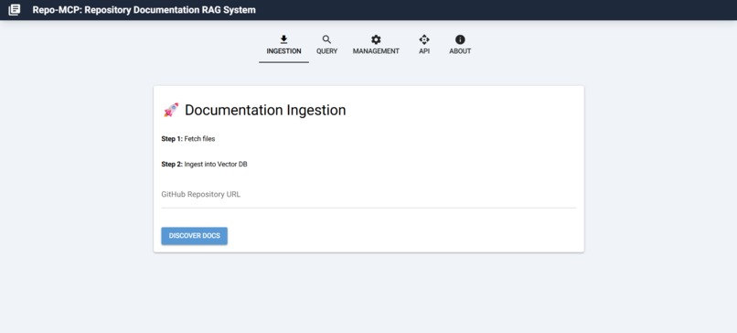The image size is (737, 333).
Task: Go to the MANAGEMENT tab label
Action: pos(376,51)
